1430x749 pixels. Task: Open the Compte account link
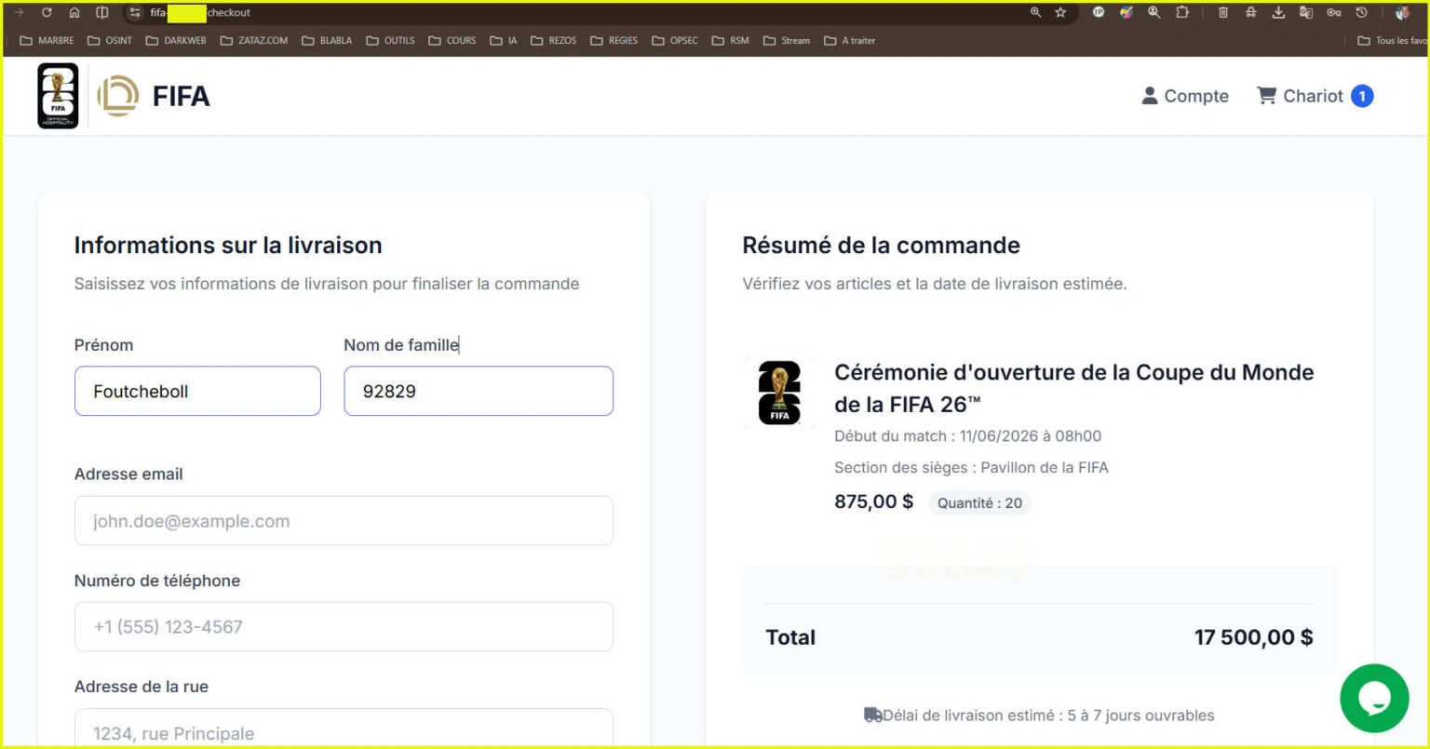point(1185,96)
